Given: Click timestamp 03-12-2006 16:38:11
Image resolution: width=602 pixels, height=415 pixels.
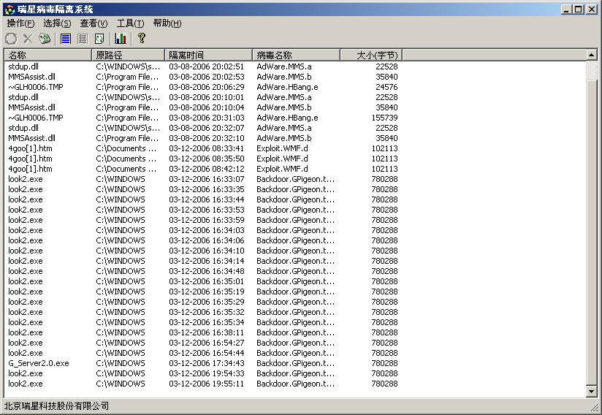Looking at the screenshot, I should (207, 333).
